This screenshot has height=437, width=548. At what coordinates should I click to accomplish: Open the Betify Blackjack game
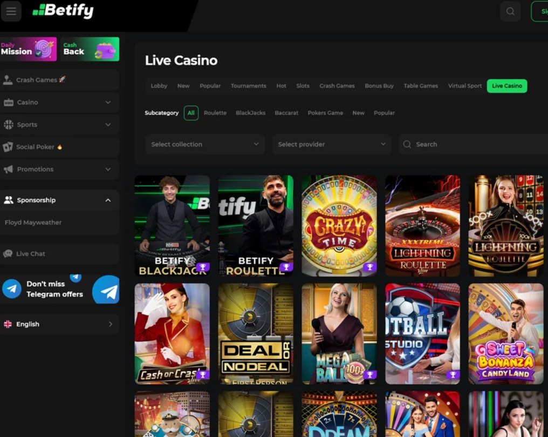click(x=172, y=226)
